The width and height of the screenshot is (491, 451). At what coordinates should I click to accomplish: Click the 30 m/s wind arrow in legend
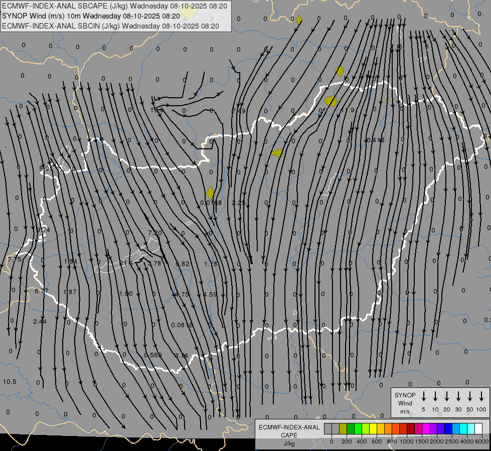(x=458, y=396)
